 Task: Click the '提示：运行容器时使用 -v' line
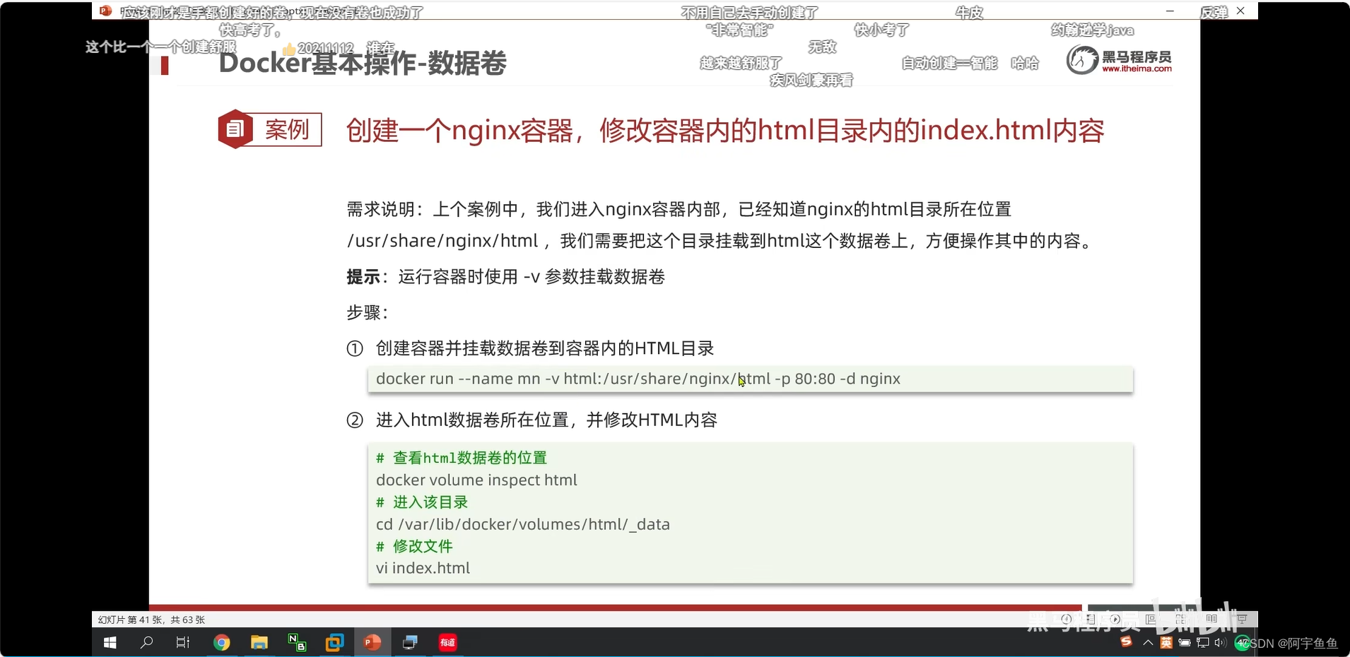tap(506, 277)
